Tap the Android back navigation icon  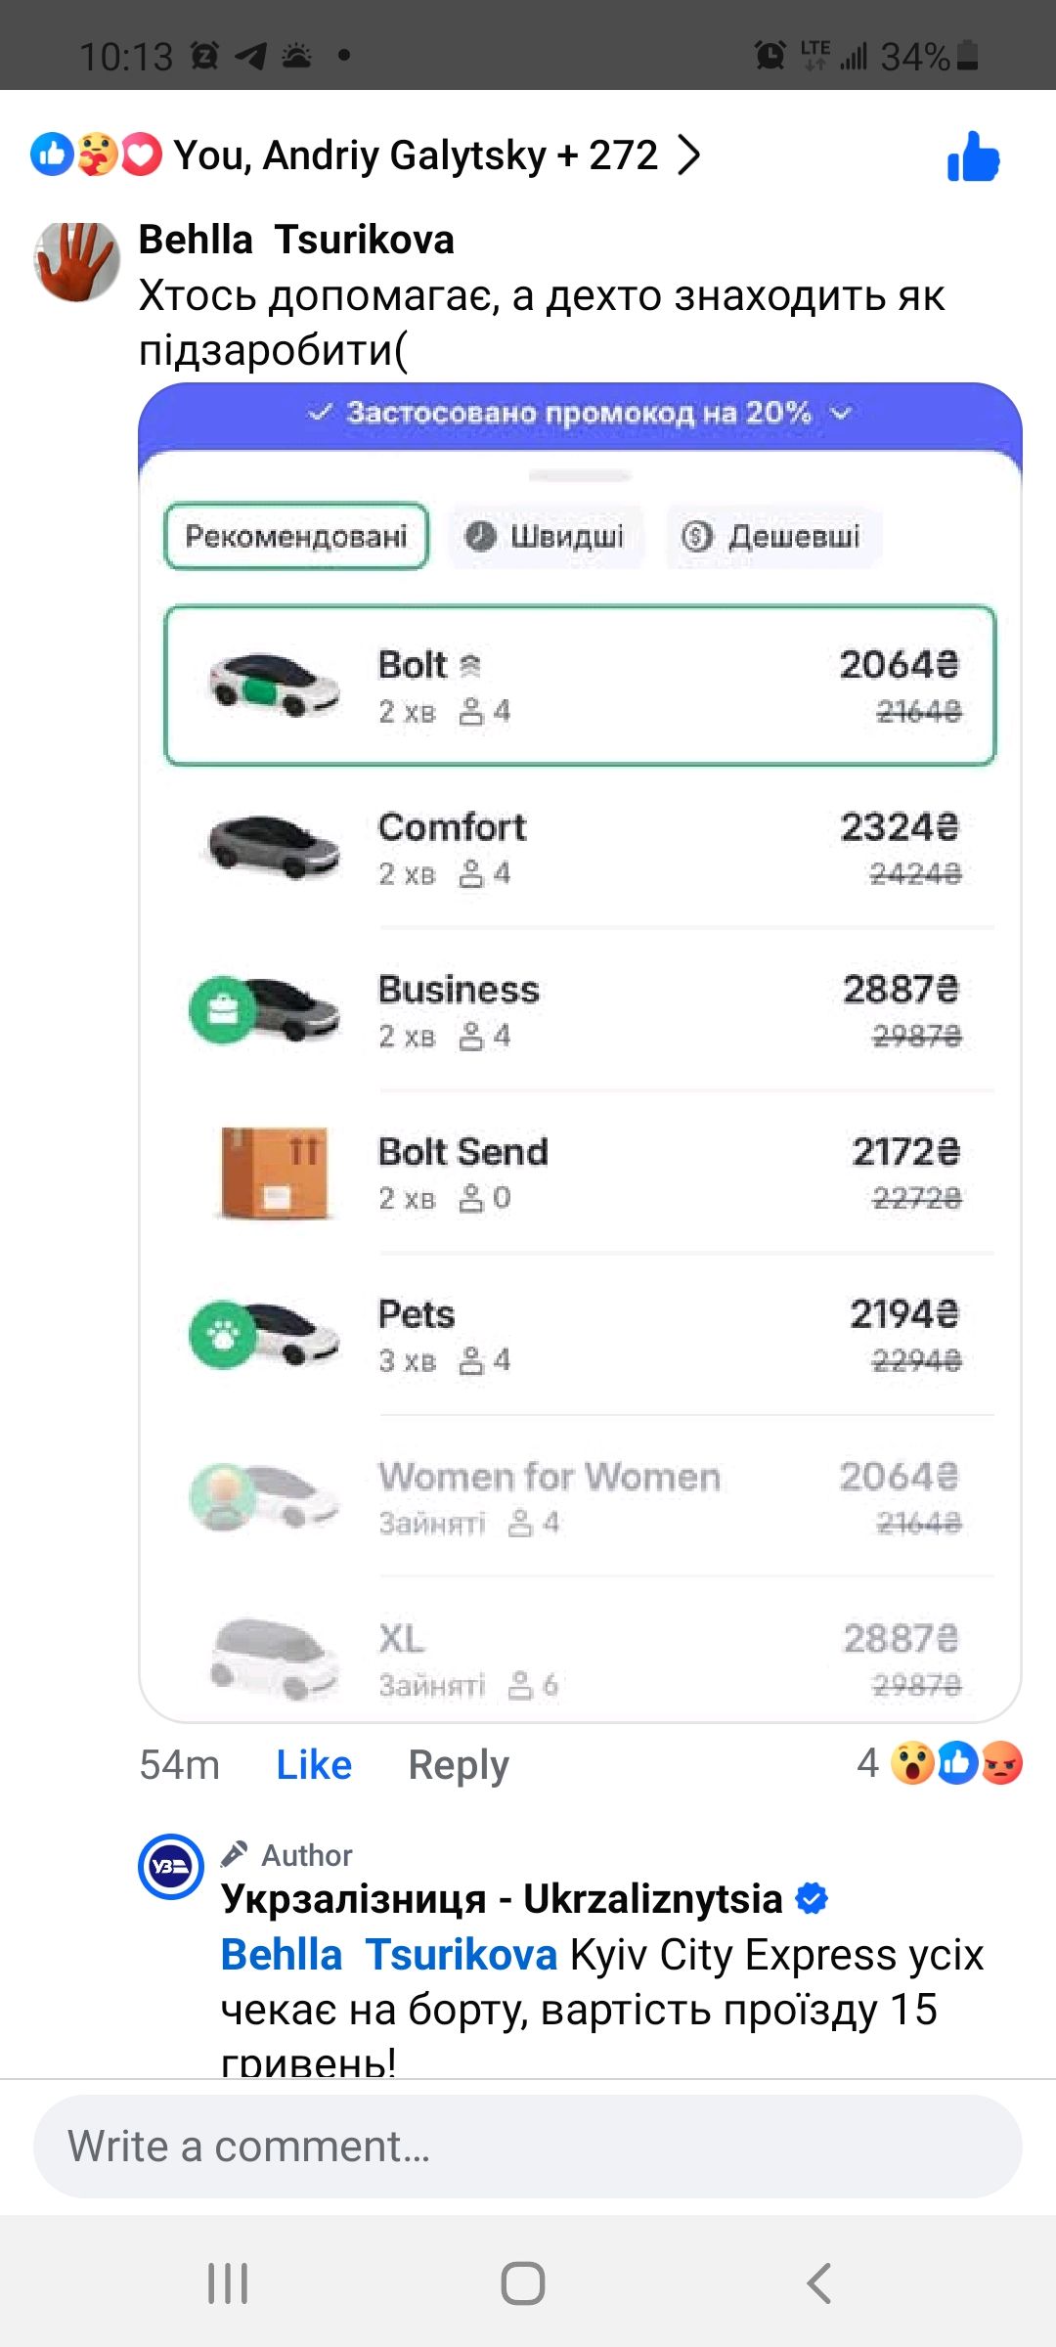tap(819, 2283)
